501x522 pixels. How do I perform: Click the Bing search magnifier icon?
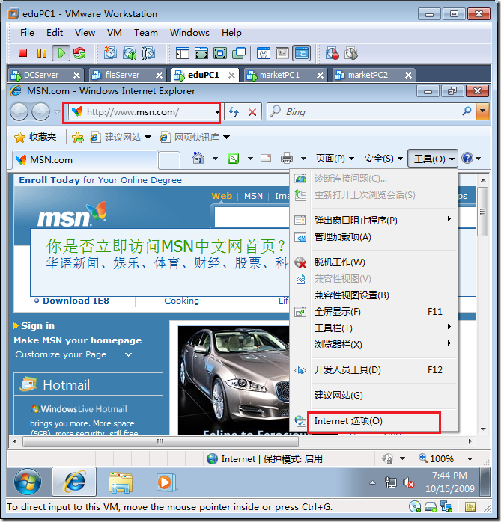pos(467,111)
